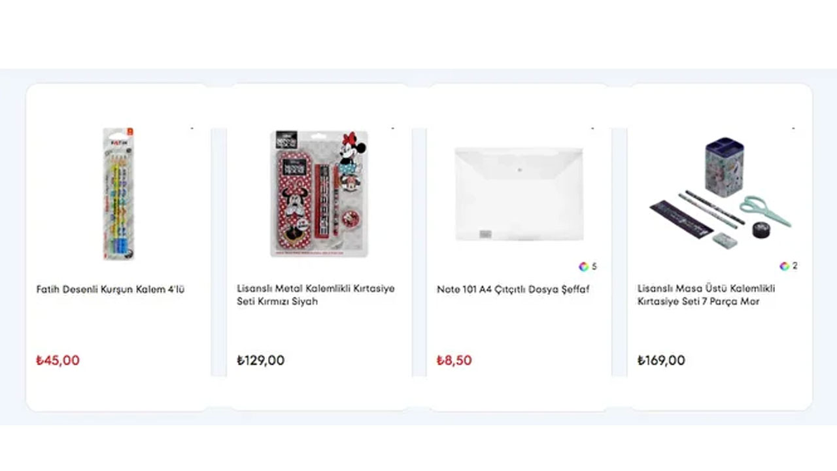Screen dimensions: 837x471
Task: Open Note 101 A4 Çıtçıtlı Dosya Şeffaf link
Action: (513, 289)
